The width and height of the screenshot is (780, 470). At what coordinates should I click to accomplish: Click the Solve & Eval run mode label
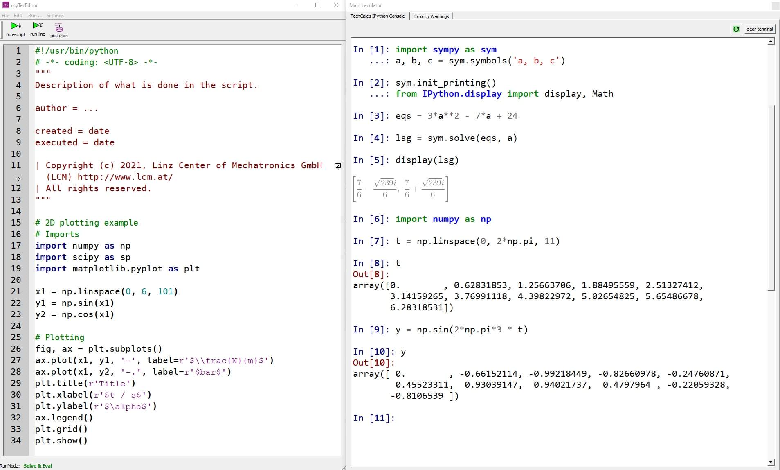38,466
